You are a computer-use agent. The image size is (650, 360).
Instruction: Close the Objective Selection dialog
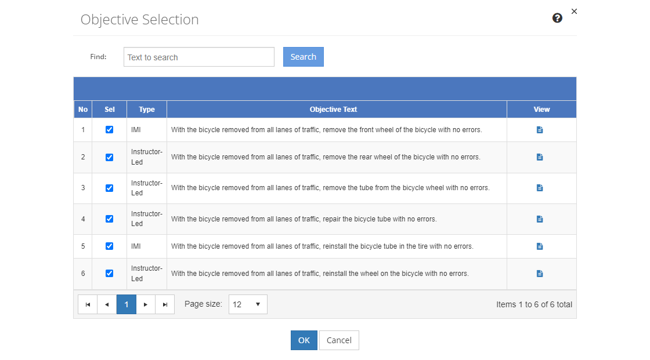pos(574,11)
